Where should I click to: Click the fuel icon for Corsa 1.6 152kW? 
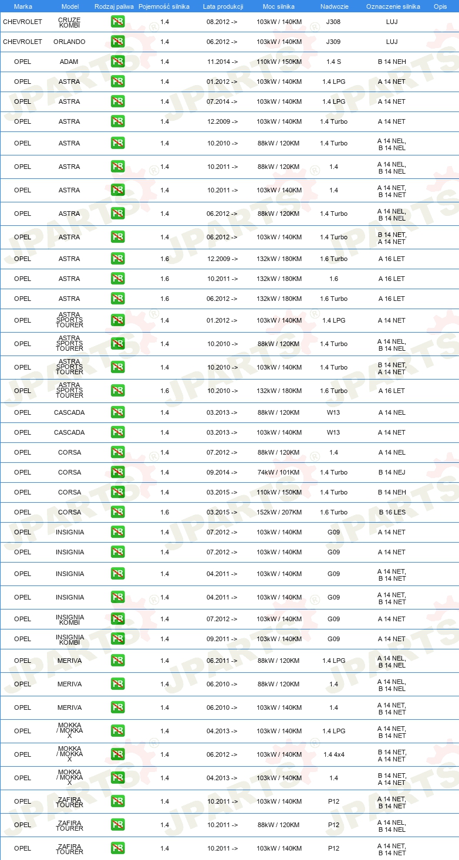[x=117, y=512]
